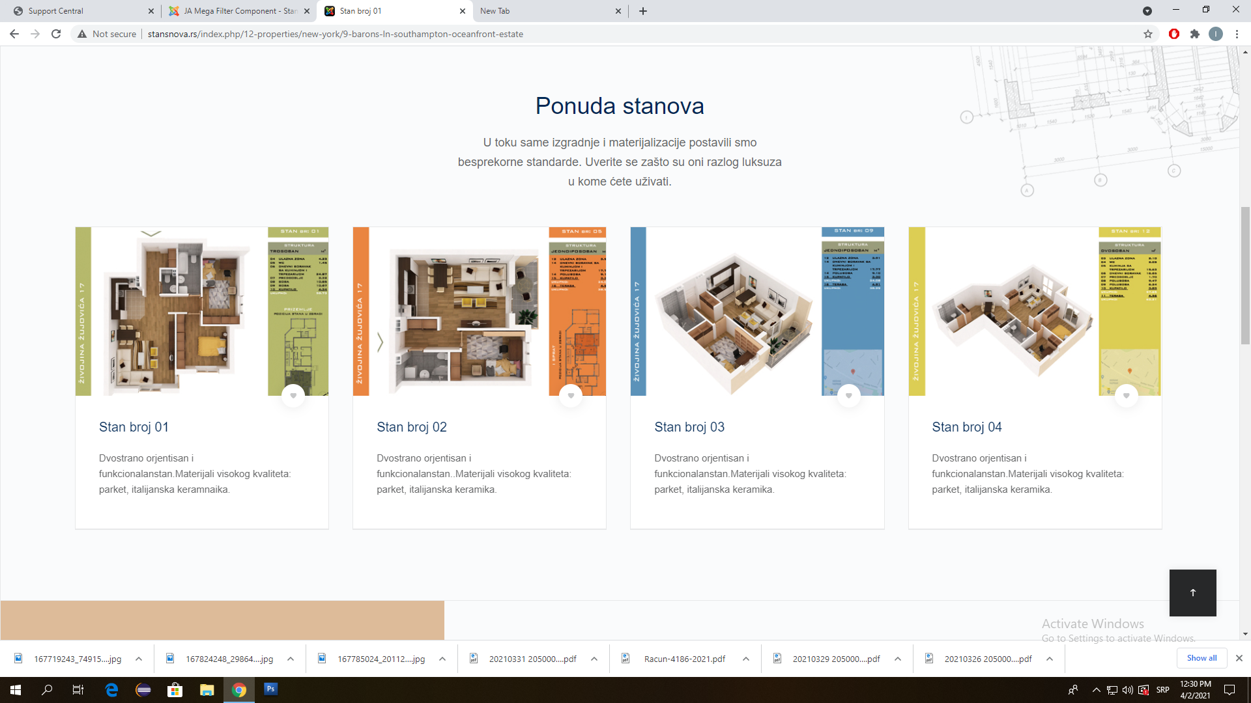Viewport: 1251px width, 703px height.
Task: Bookmark this page with star icon
Action: (x=1148, y=34)
